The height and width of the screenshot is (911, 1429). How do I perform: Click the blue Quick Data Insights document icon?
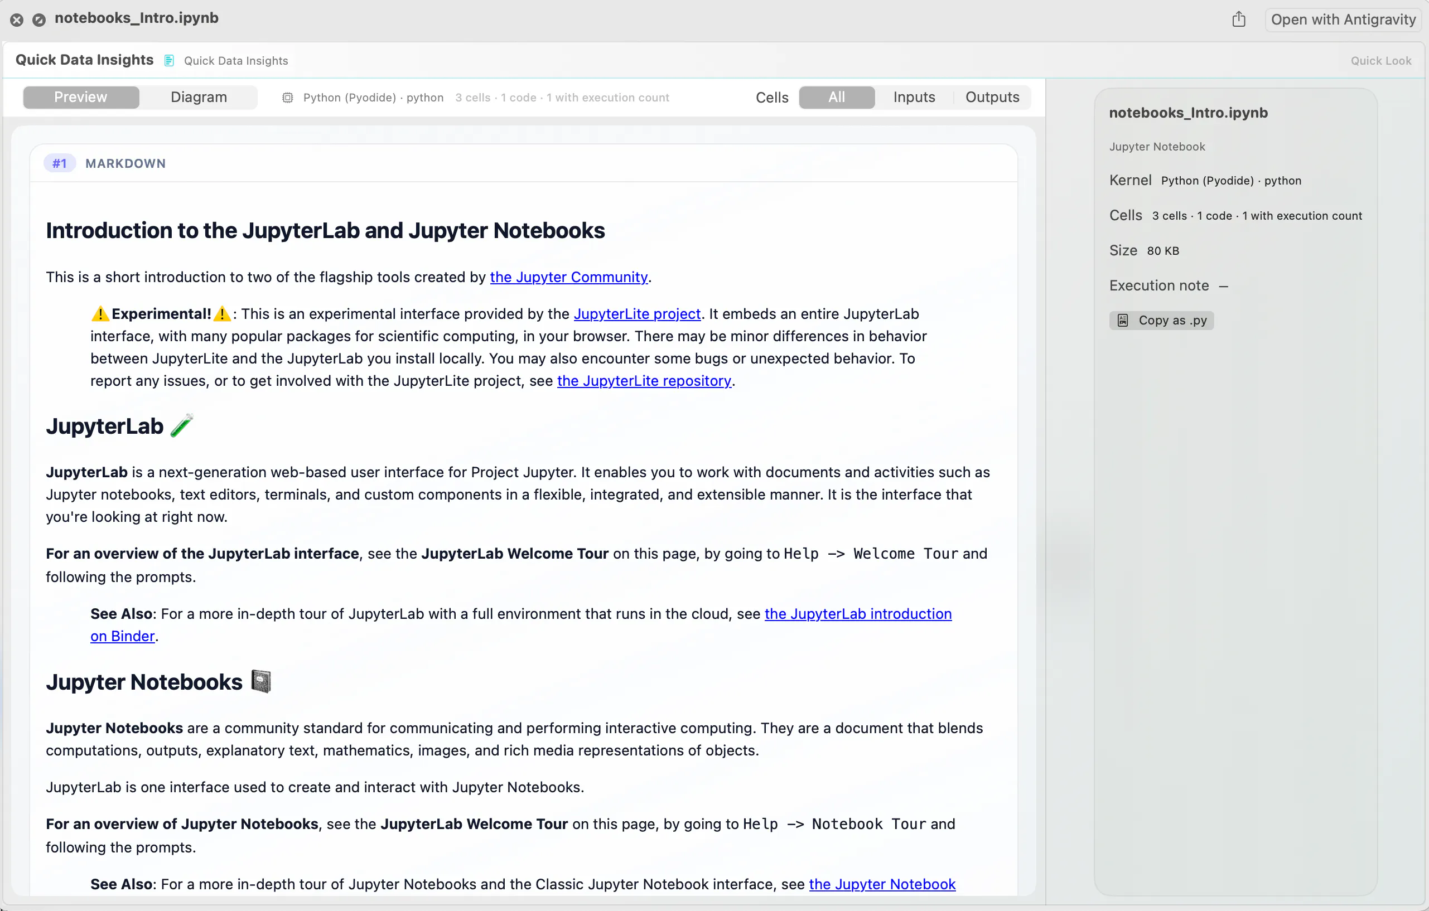[169, 61]
